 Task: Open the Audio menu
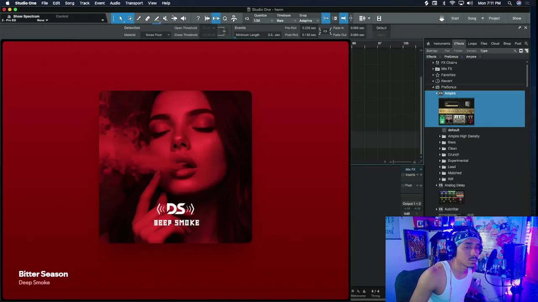tap(115, 3)
